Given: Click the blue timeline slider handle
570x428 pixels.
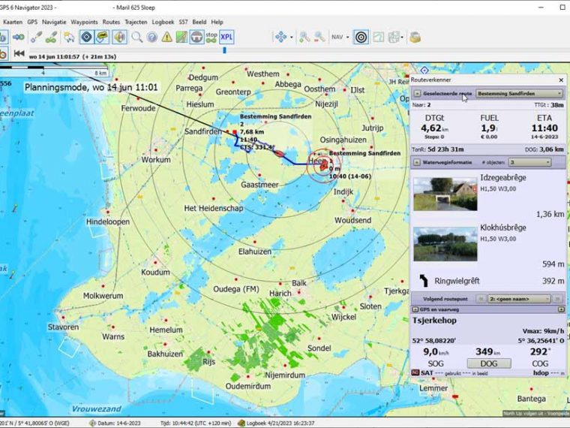Looking at the screenshot, I should (224, 50).
